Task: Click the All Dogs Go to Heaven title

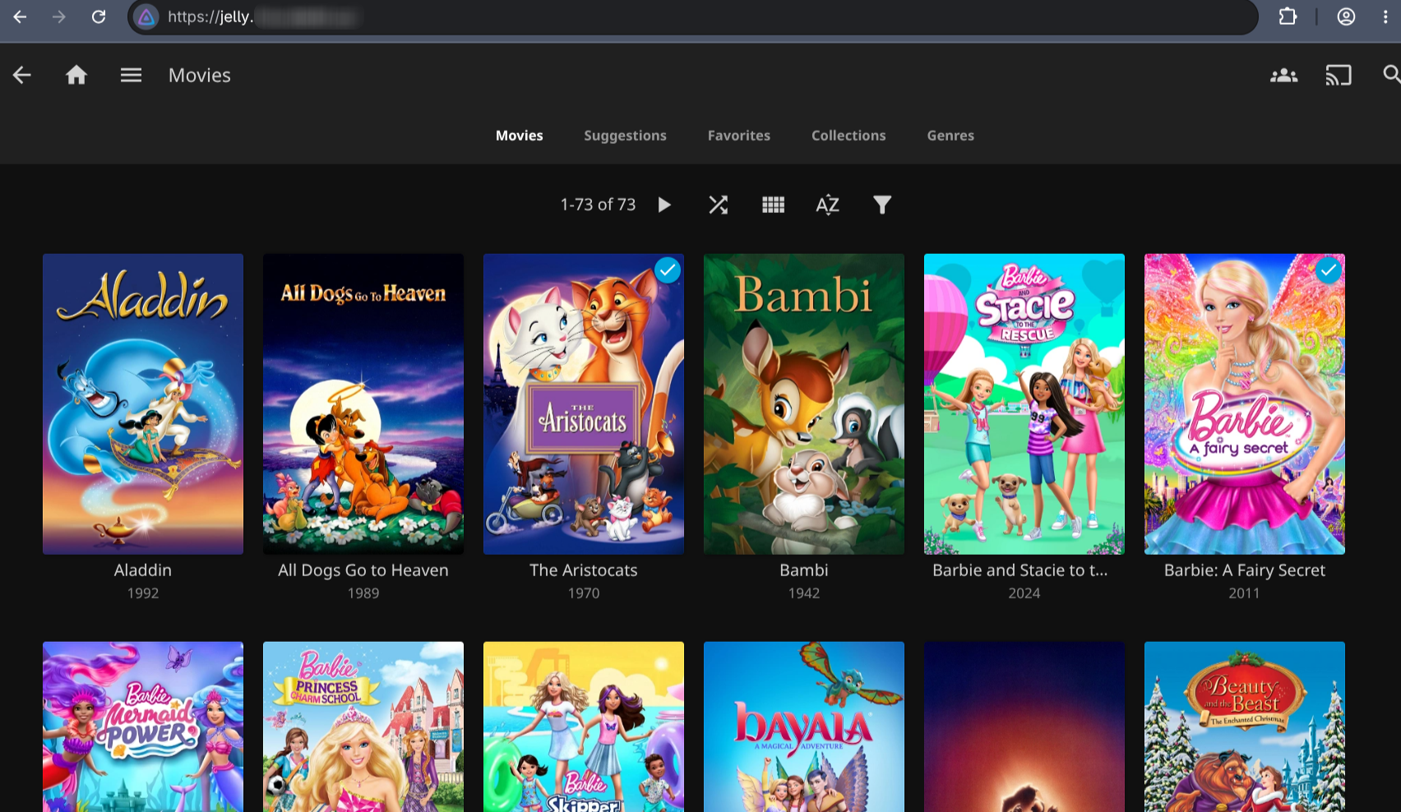Action: click(x=363, y=570)
